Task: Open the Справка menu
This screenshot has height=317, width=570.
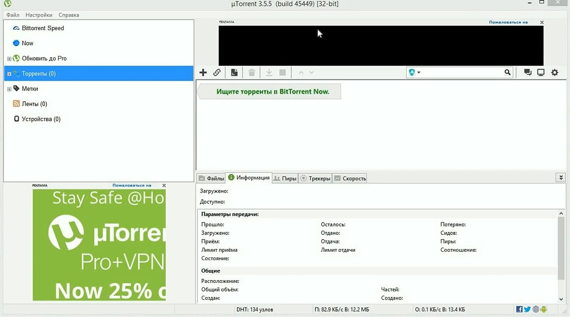Action: 69,15
